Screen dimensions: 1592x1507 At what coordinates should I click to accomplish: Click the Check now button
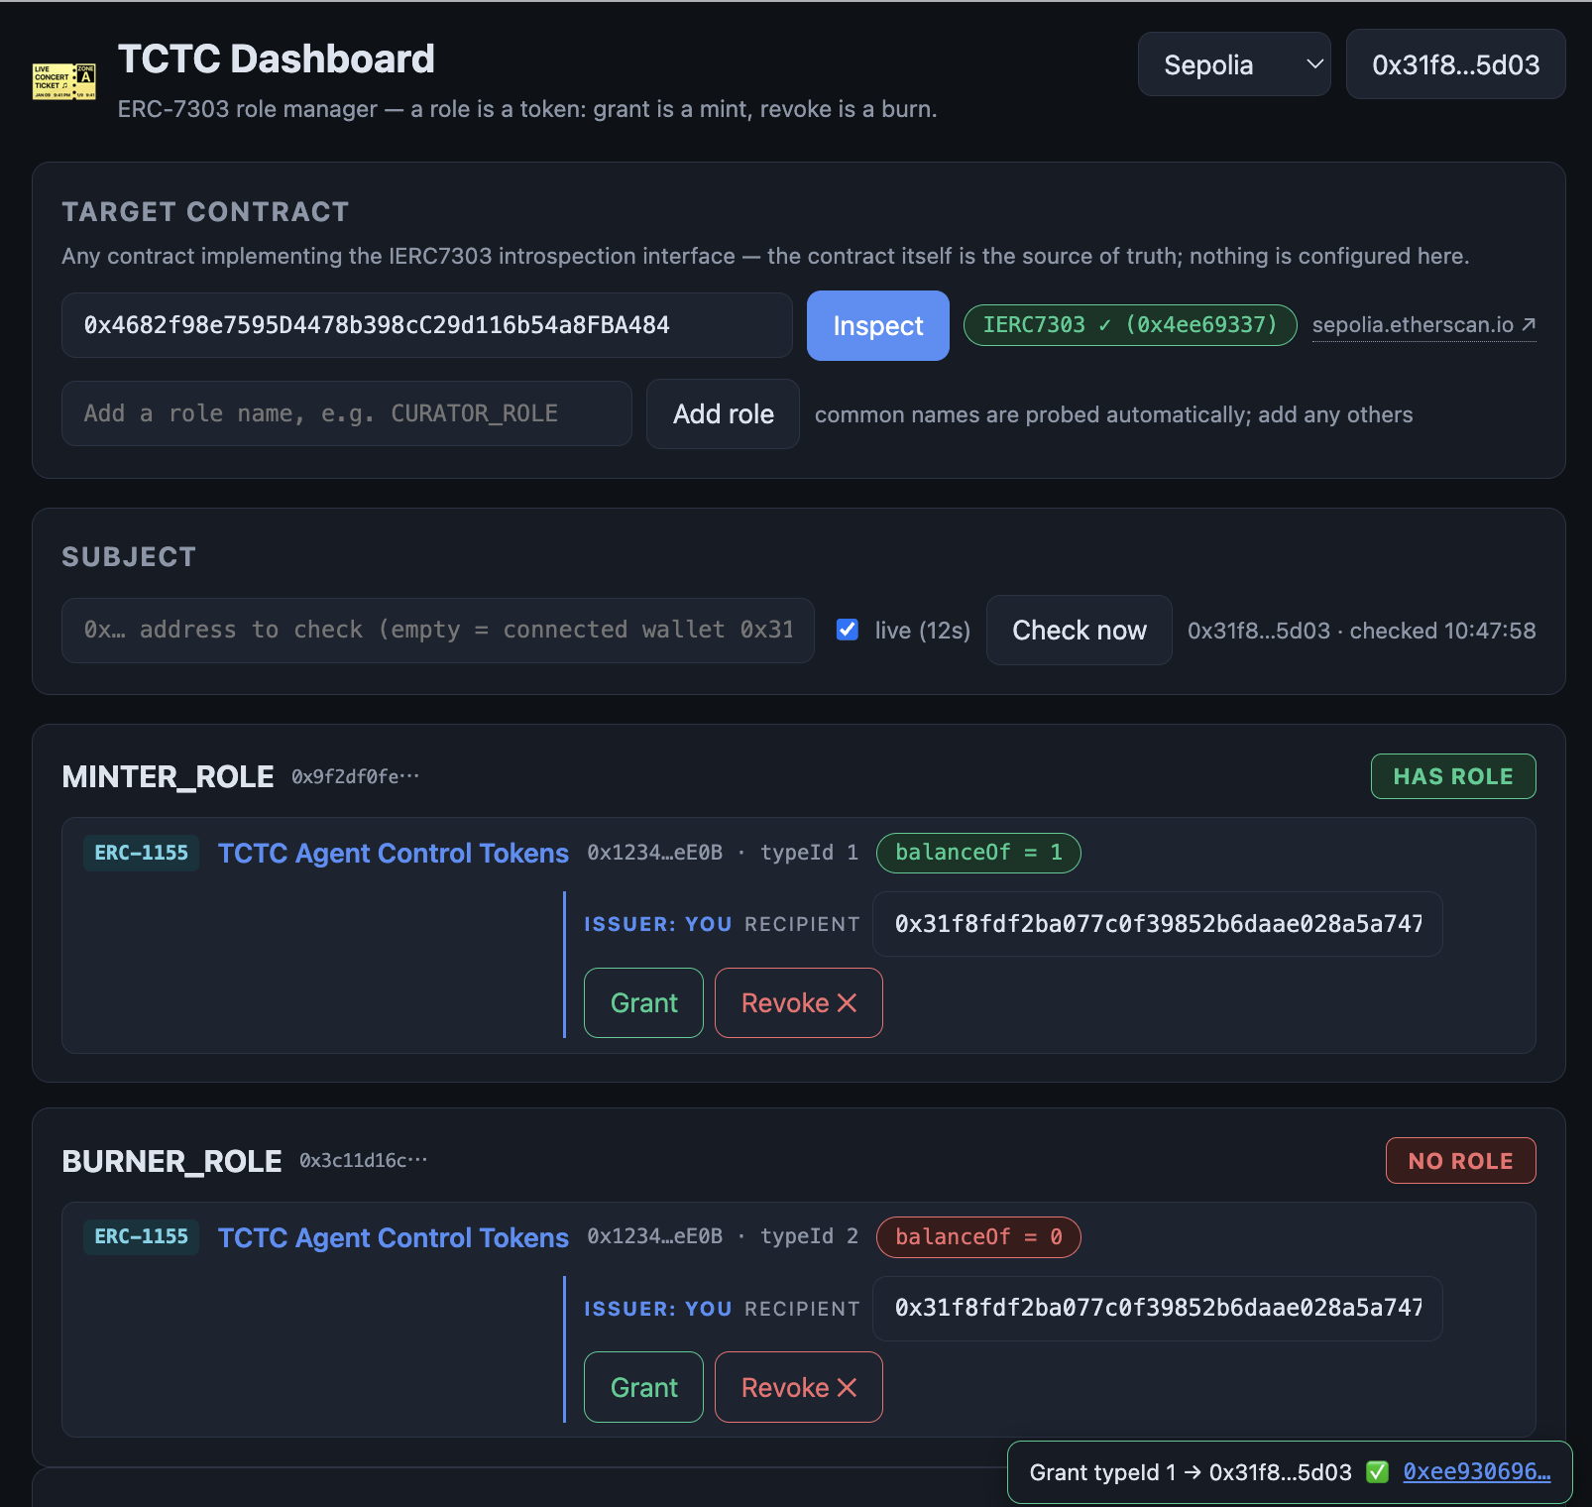(x=1079, y=630)
